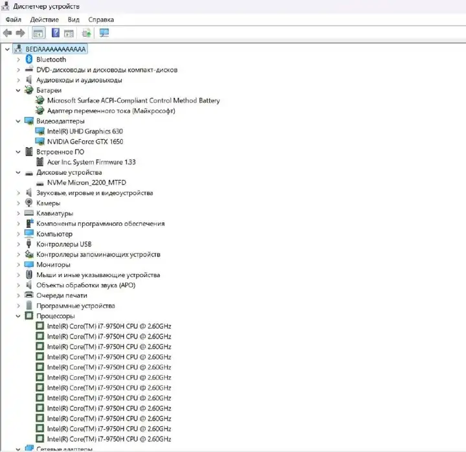The width and height of the screenshot is (466, 452).
Task: Select the first i7-9750H processor entry
Action: pos(109,326)
